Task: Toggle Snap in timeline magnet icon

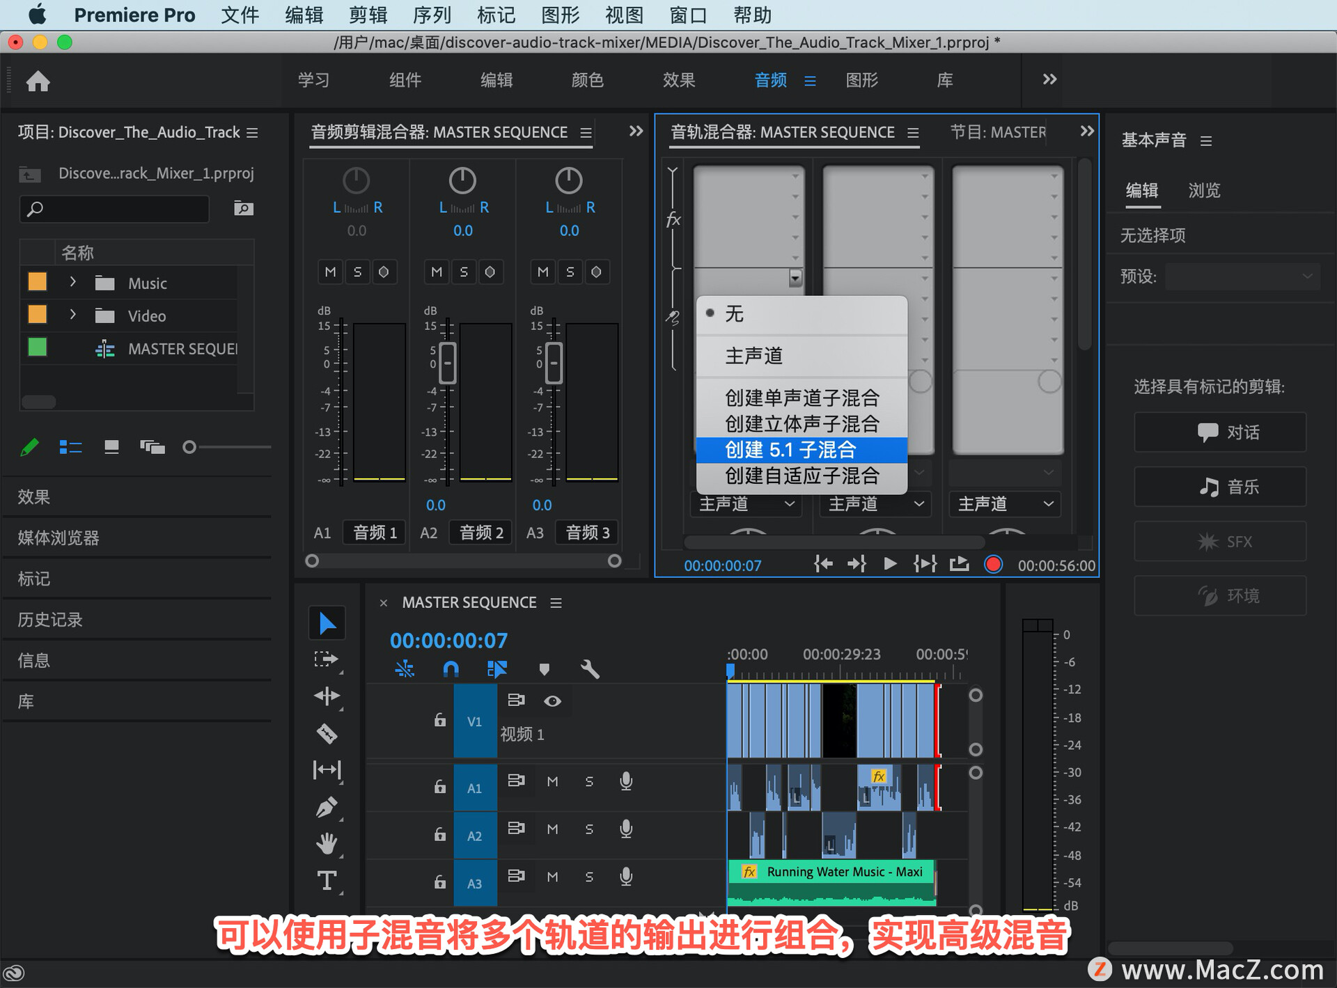Action: (x=451, y=669)
